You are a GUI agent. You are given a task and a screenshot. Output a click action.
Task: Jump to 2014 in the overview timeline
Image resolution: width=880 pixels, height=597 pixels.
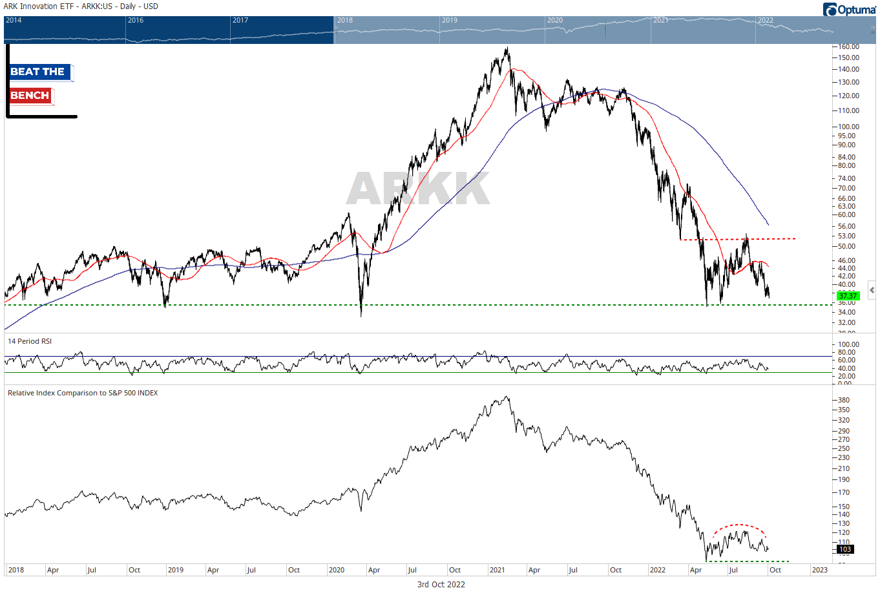(x=14, y=20)
